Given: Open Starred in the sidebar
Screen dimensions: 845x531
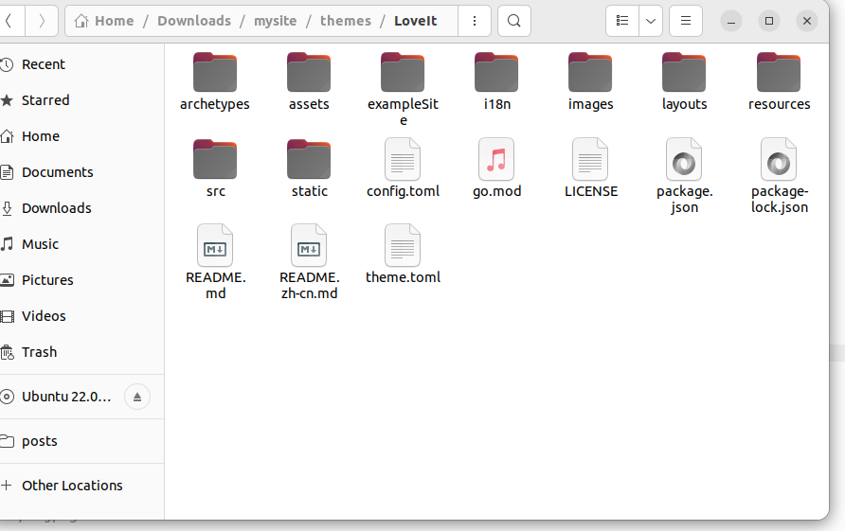Looking at the screenshot, I should pos(81,100).
